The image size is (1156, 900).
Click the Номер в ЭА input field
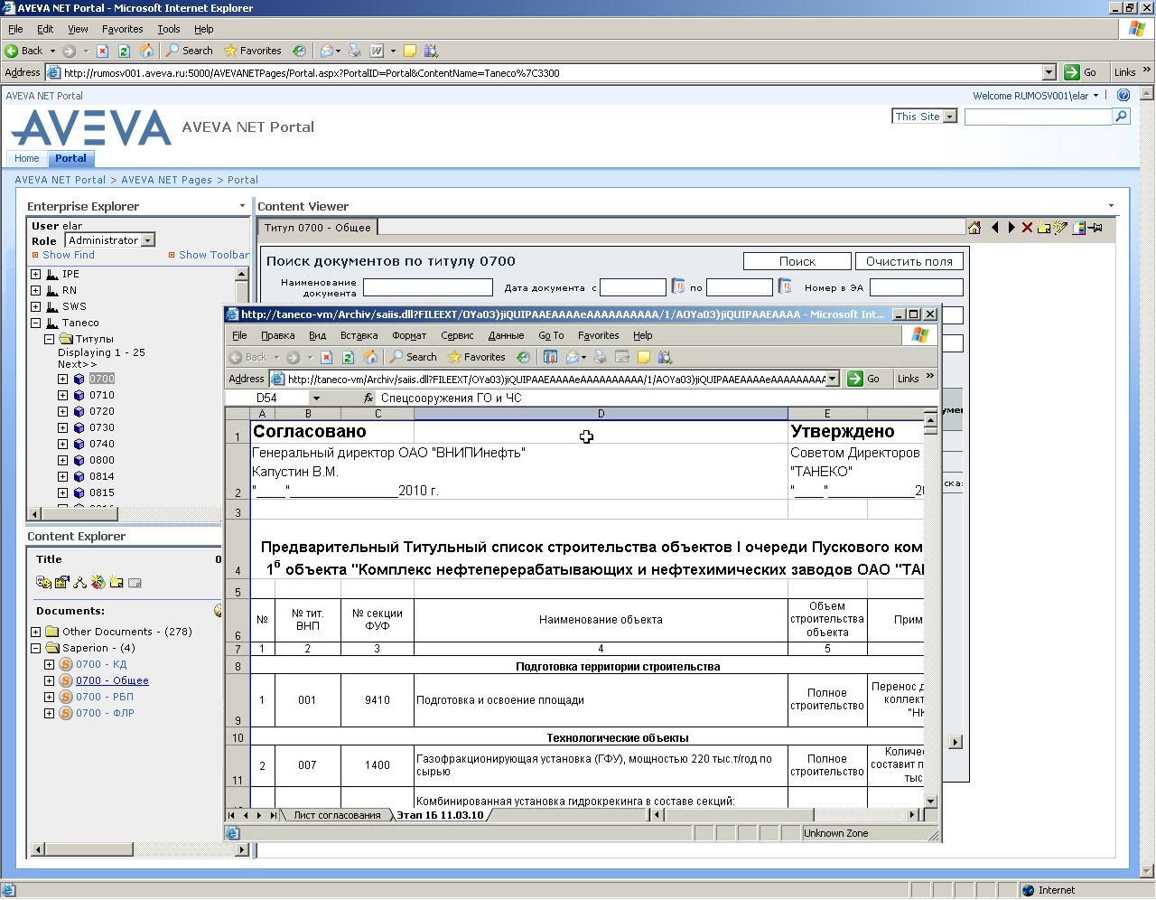917,287
